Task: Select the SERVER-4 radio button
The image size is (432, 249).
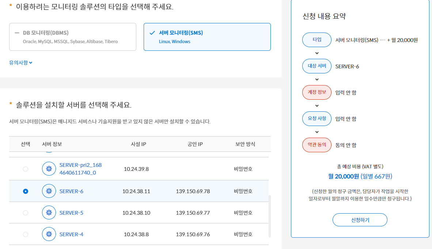Action: click(x=24, y=234)
